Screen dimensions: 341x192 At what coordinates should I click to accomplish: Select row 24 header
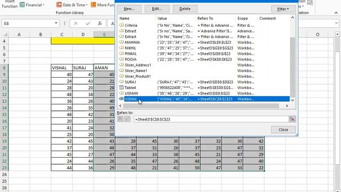point(4,174)
